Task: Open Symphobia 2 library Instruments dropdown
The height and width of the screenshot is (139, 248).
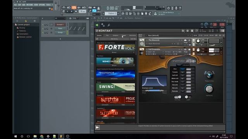Action: tap(105, 118)
